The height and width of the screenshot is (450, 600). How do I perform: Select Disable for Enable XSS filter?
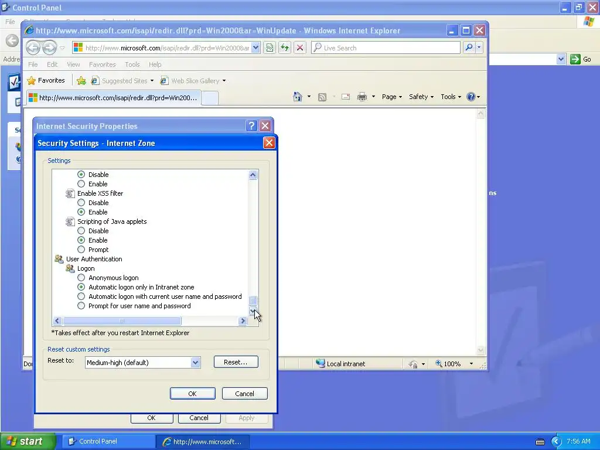point(81,203)
